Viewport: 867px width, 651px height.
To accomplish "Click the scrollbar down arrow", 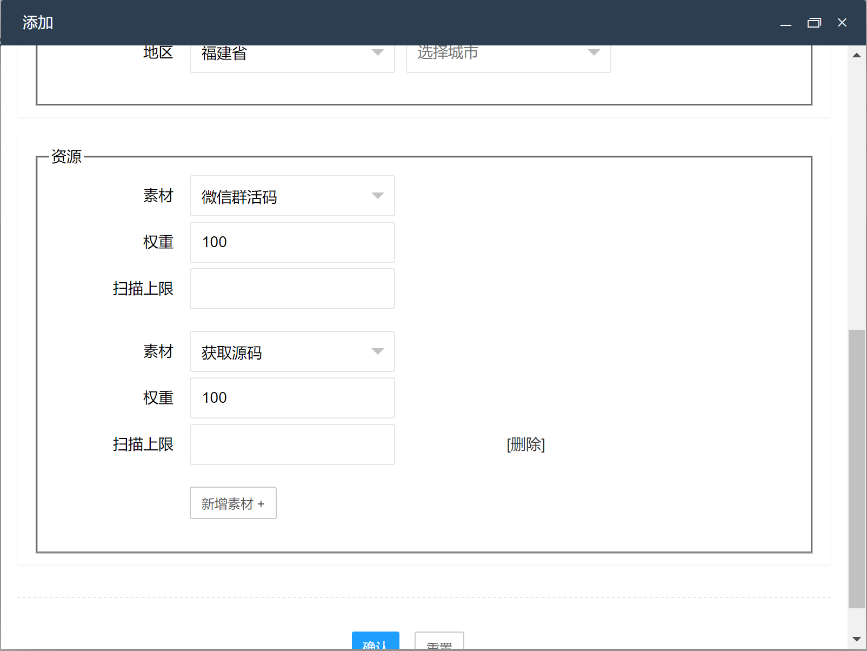I will [857, 639].
